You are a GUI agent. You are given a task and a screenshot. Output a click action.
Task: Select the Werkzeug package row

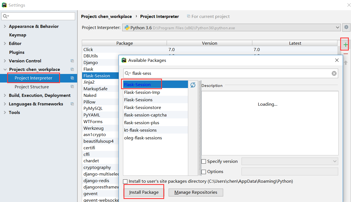(x=101, y=128)
